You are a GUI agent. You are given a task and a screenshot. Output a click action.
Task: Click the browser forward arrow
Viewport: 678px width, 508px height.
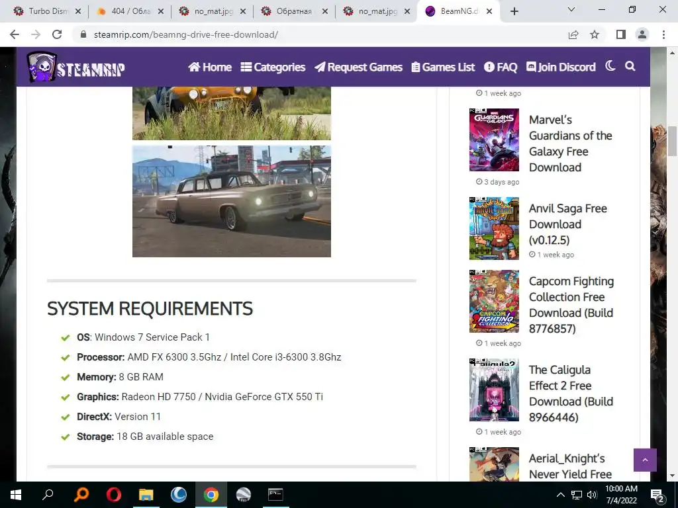pos(36,34)
